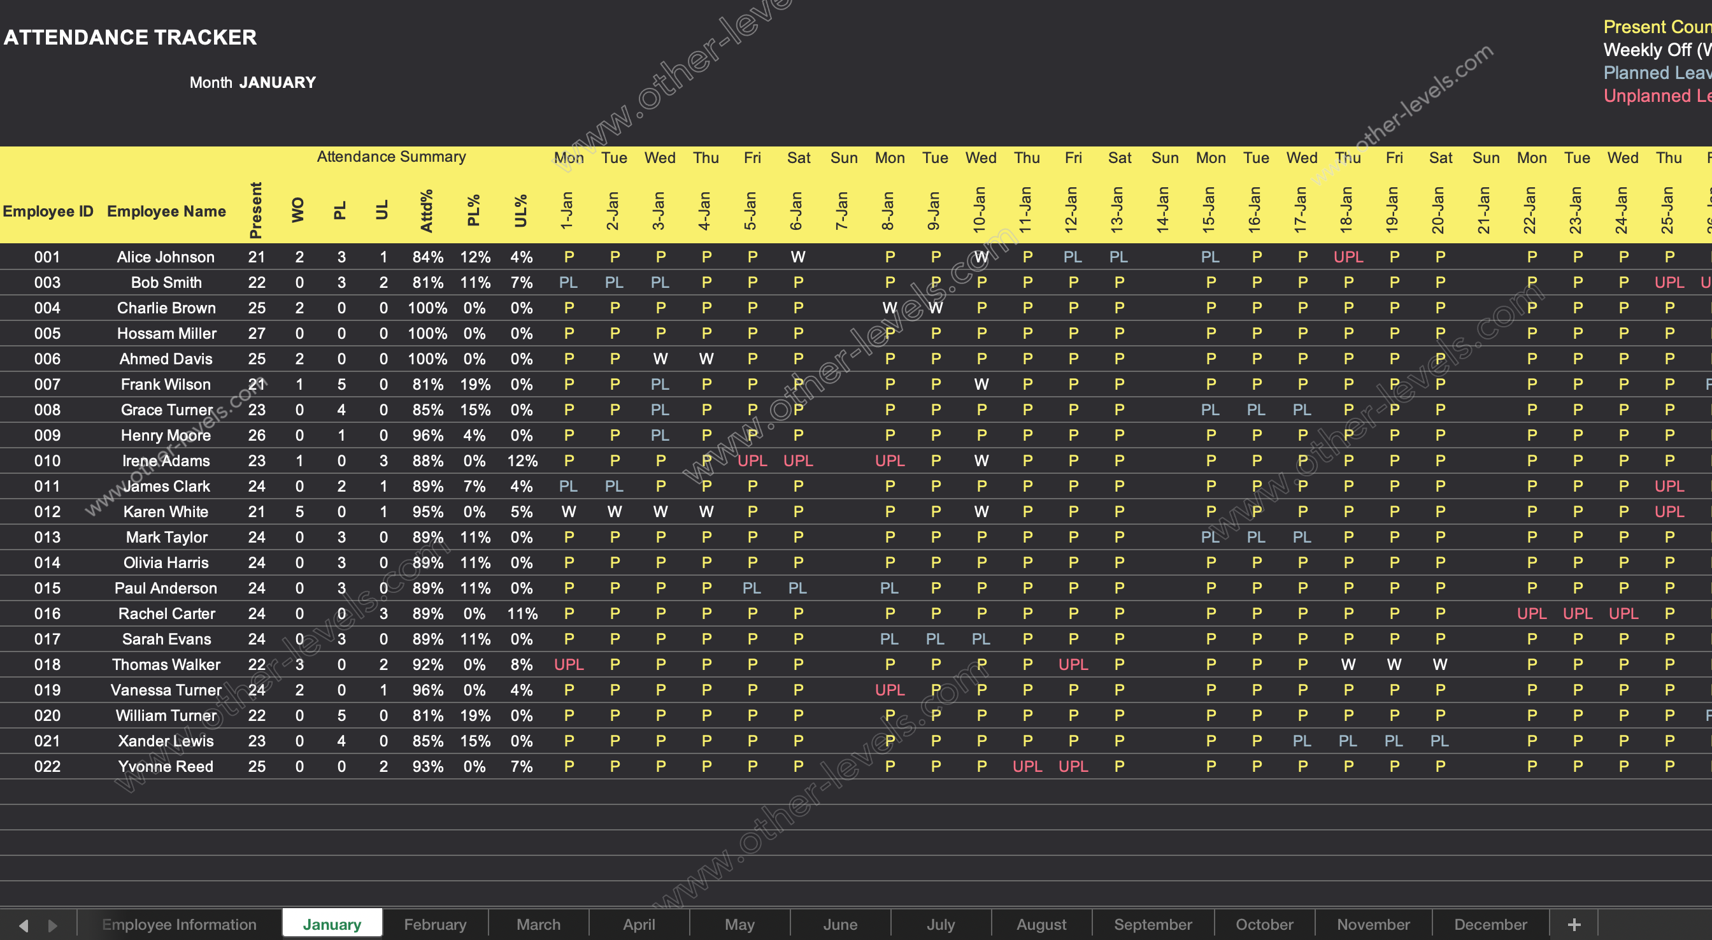Select the Sarah Evans name cell
Screen dimensions: 1712x940
pos(166,639)
